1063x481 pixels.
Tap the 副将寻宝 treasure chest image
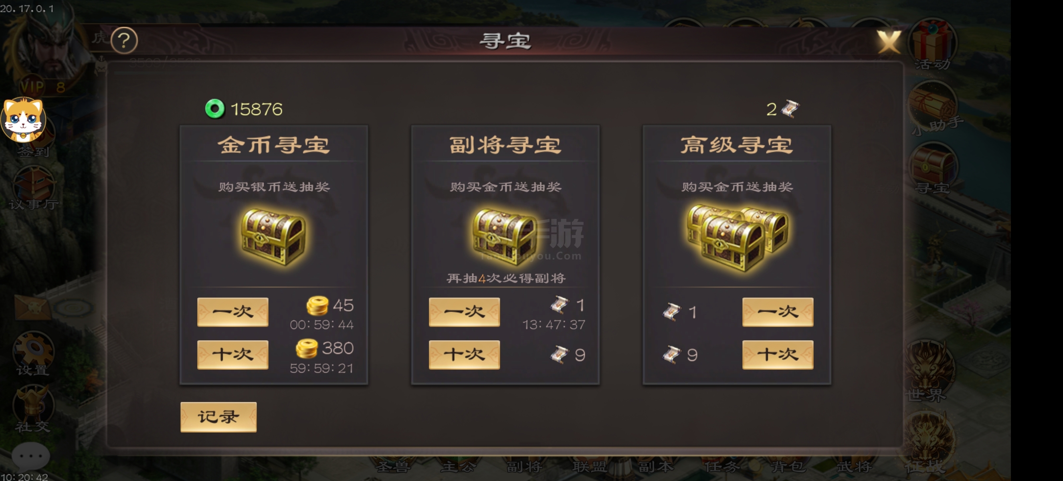click(x=504, y=236)
